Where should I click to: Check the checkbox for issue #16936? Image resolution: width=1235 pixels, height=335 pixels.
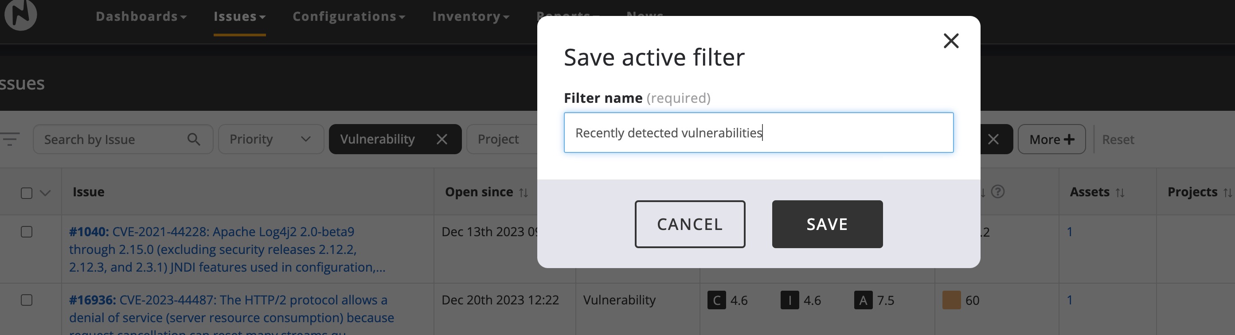point(27,300)
